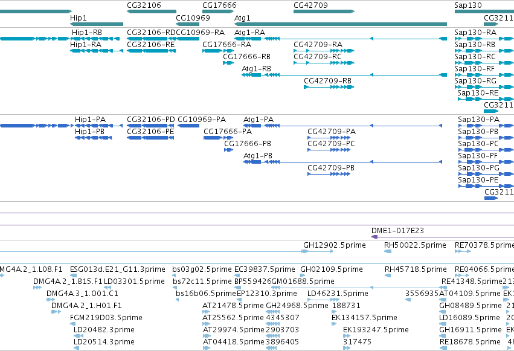This screenshot has height=351, width=514.
Task: Open the Hip1-PA protein label
Action: 90,120
